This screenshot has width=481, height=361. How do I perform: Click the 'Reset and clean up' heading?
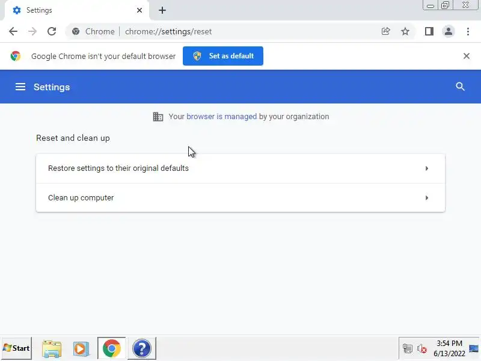click(73, 138)
